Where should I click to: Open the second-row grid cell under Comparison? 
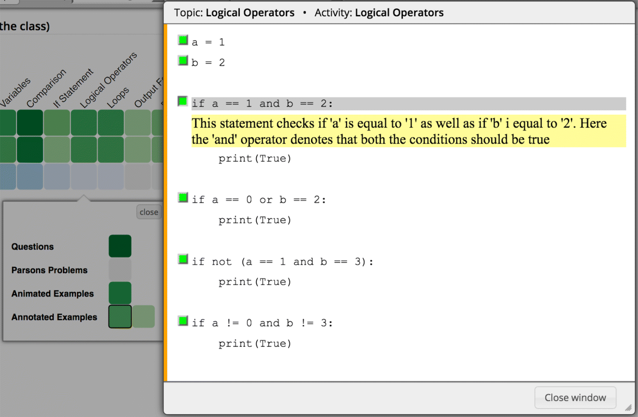(30, 149)
